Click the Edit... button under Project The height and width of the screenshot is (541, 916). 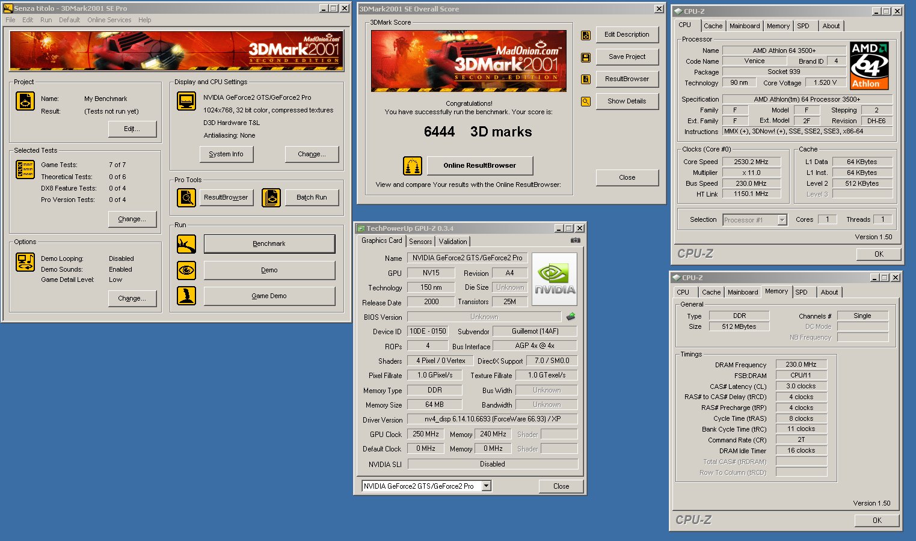pyautogui.click(x=132, y=129)
